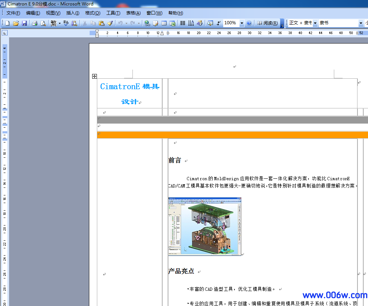
Task: Click the gray colored table row
Action: tap(233, 120)
